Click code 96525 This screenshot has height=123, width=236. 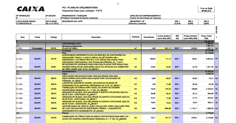pyautogui.click(x=54, y=78)
